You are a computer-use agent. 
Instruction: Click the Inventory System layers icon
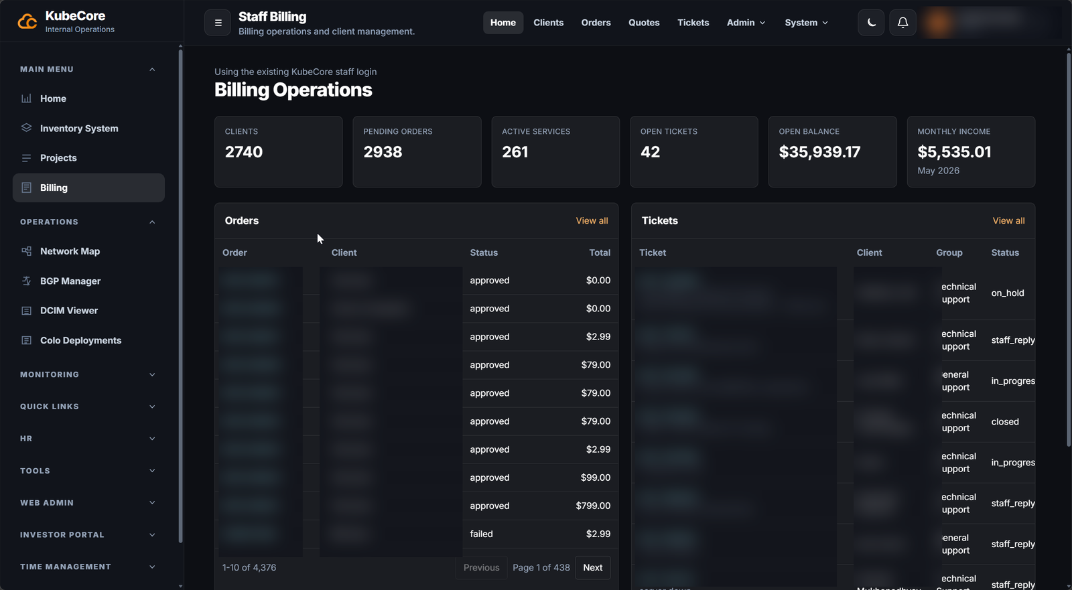(27, 128)
